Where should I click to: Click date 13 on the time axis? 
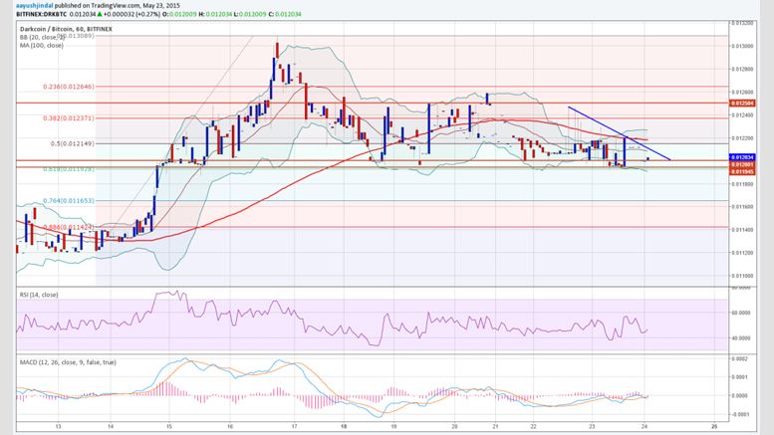pyautogui.click(x=58, y=426)
